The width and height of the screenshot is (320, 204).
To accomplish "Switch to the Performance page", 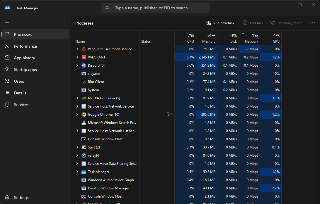I will [x=35, y=46].
